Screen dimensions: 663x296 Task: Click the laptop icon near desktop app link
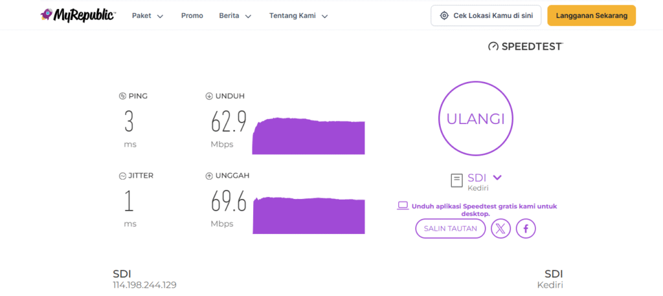click(x=403, y=206)
